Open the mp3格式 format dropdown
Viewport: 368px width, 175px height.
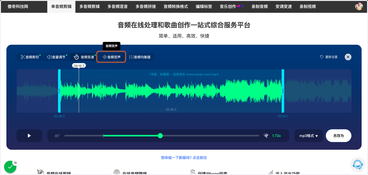[309, 135]
